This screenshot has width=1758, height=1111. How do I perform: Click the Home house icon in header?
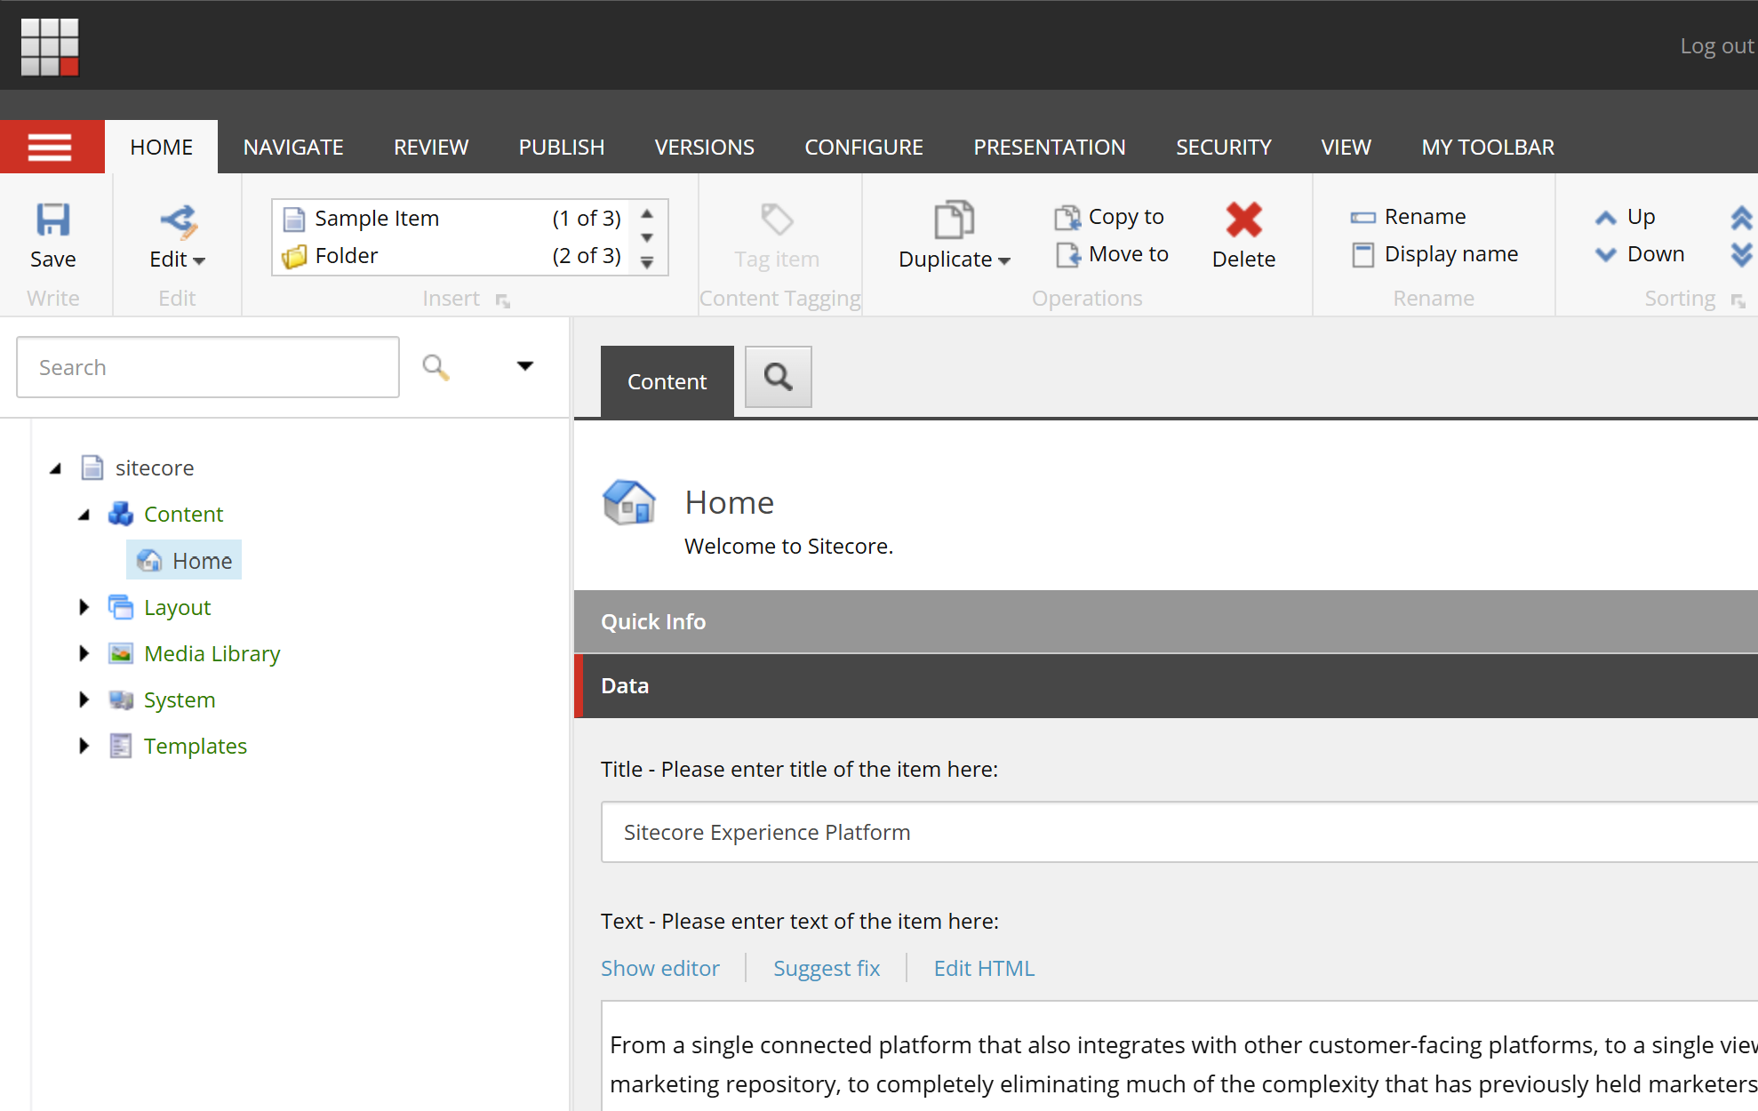click(x=629, y=502)
